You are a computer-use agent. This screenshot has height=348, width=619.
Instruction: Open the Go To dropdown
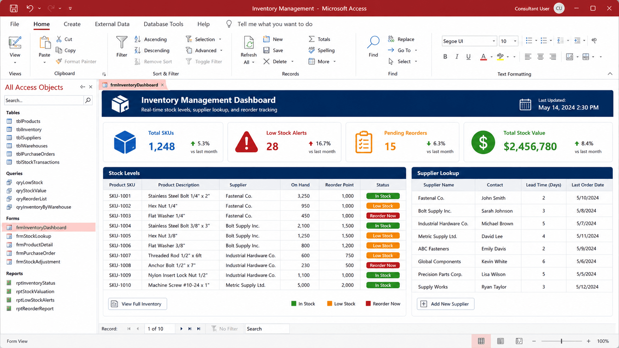click(x=416, y=50)
